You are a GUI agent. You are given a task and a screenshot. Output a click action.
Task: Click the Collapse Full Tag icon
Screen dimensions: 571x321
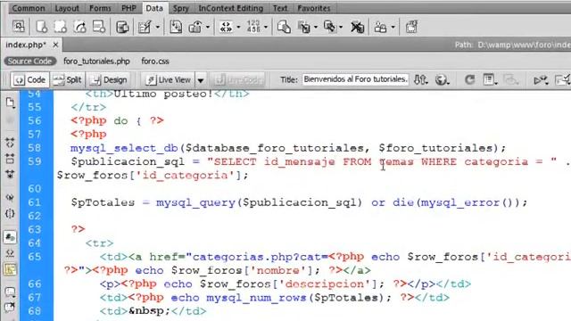pyautogui.click(x=10, y=143)
